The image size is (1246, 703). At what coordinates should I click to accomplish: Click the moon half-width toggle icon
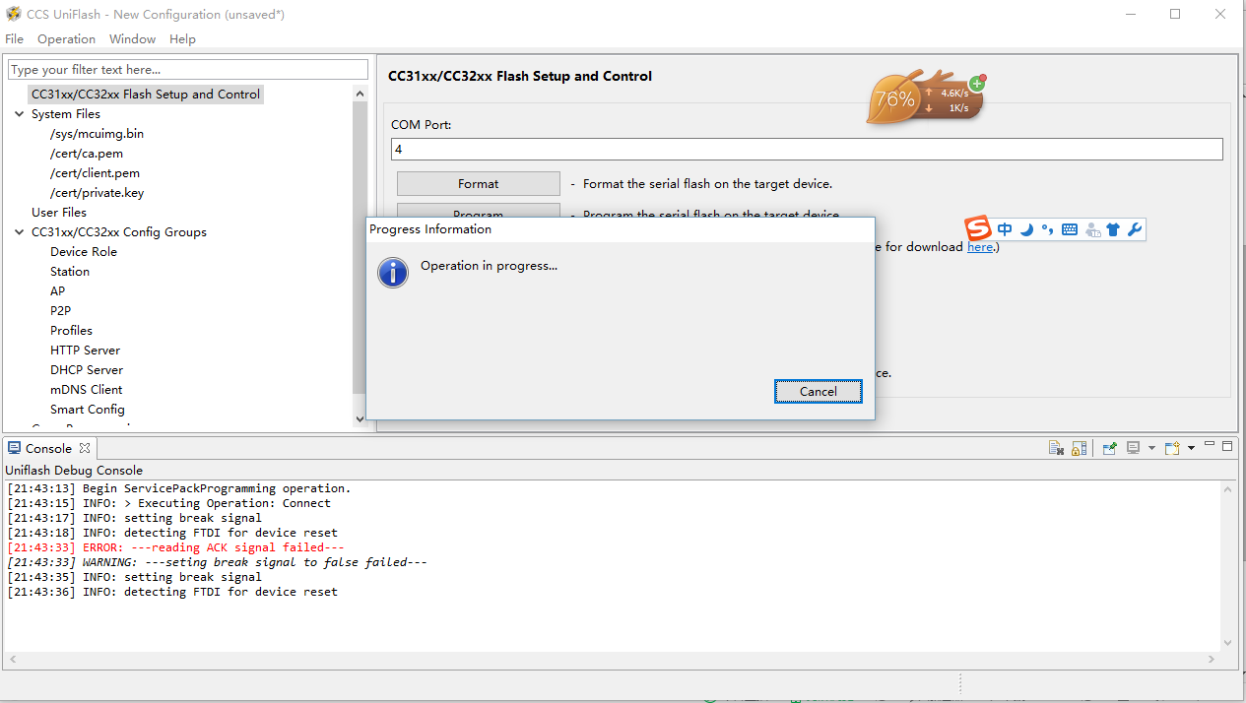(x=1027, y=229)
